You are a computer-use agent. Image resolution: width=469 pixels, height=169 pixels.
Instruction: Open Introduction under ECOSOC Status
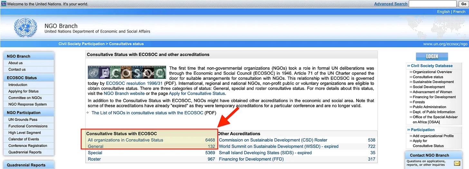point(18,85)
